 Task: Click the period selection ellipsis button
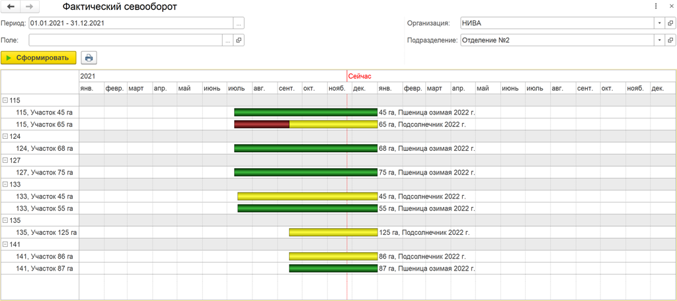coord(239,23)
